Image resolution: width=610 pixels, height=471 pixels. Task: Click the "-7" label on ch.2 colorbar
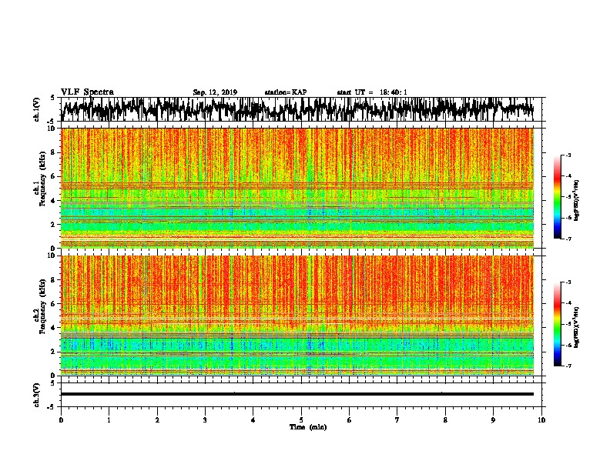point(568,366)
